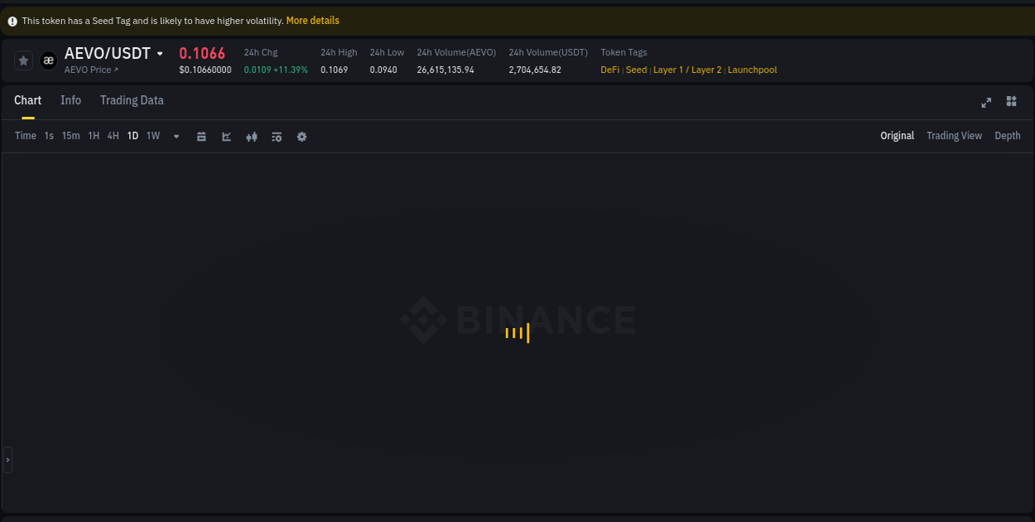Click the AEVO token logo
The image size is (1035, 522).
pos(48,60)
